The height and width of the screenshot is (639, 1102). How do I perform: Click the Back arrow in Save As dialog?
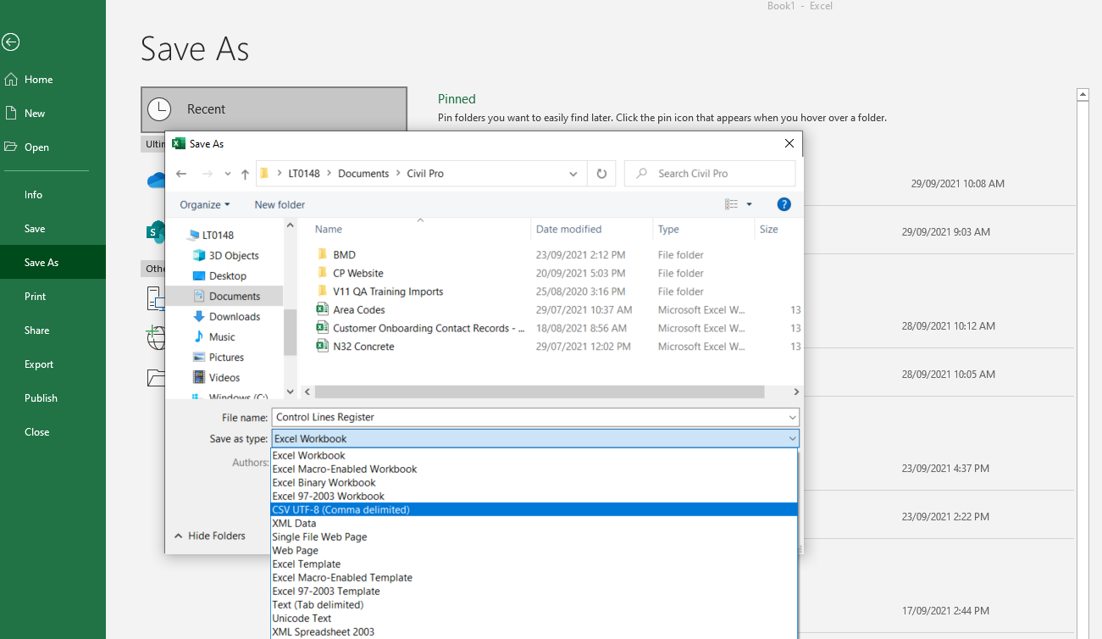tap(181, 174)
